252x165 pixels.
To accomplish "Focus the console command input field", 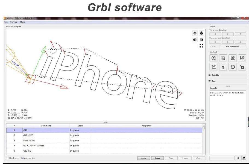I will coord(222,158).
